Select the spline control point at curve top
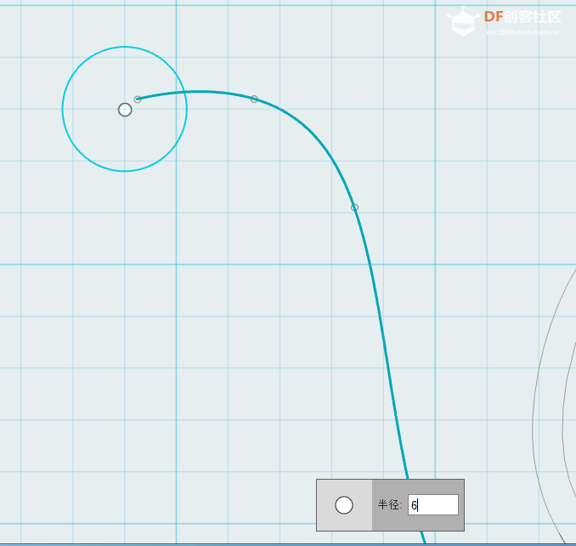This screenshot has height=546, width=576. click(254, 100)
